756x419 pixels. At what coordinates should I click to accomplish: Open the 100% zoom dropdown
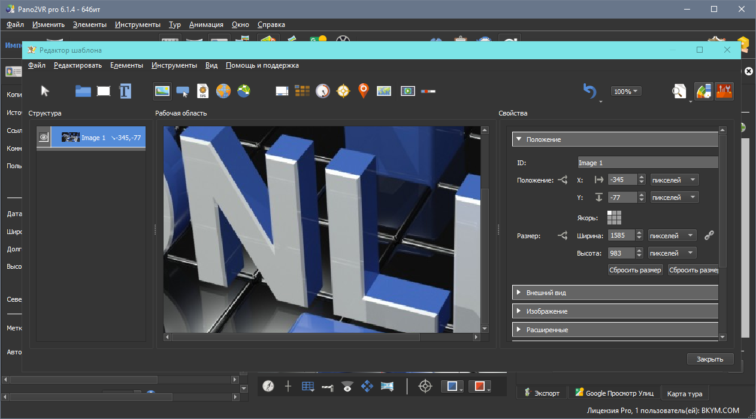626,92
